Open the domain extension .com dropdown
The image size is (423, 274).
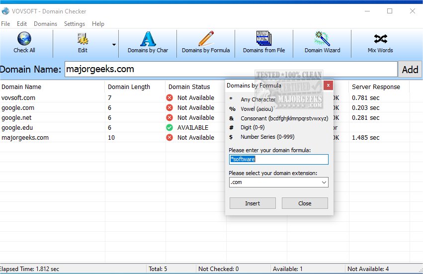point(279,182)
